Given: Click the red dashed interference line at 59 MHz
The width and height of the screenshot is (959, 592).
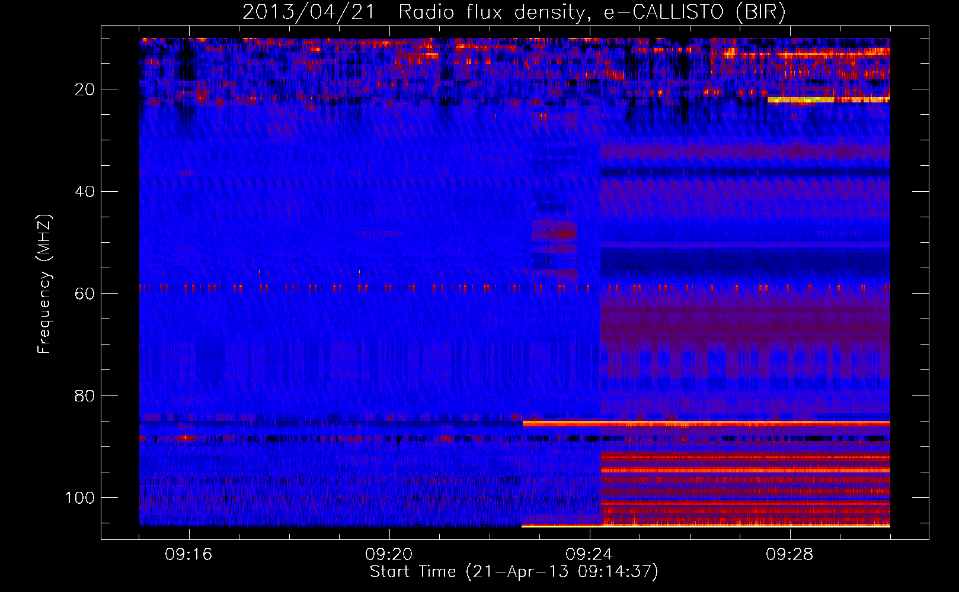Looking at the screenshot, I should (514, 288).
